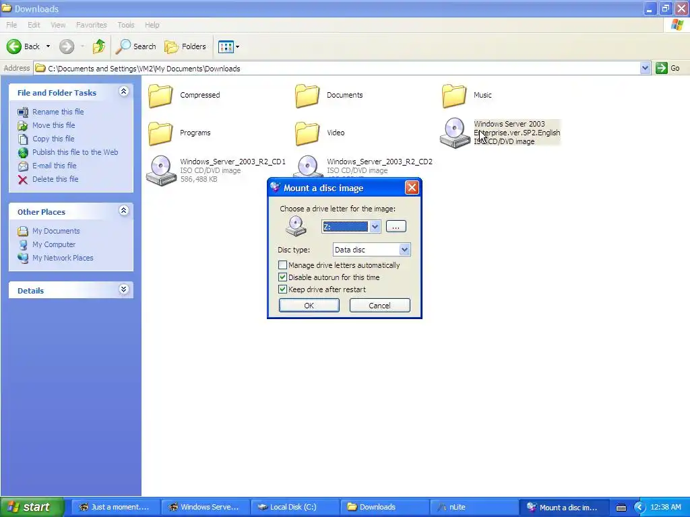Click the Up folder icon
The image size is (690, 517).
point(99,46)
